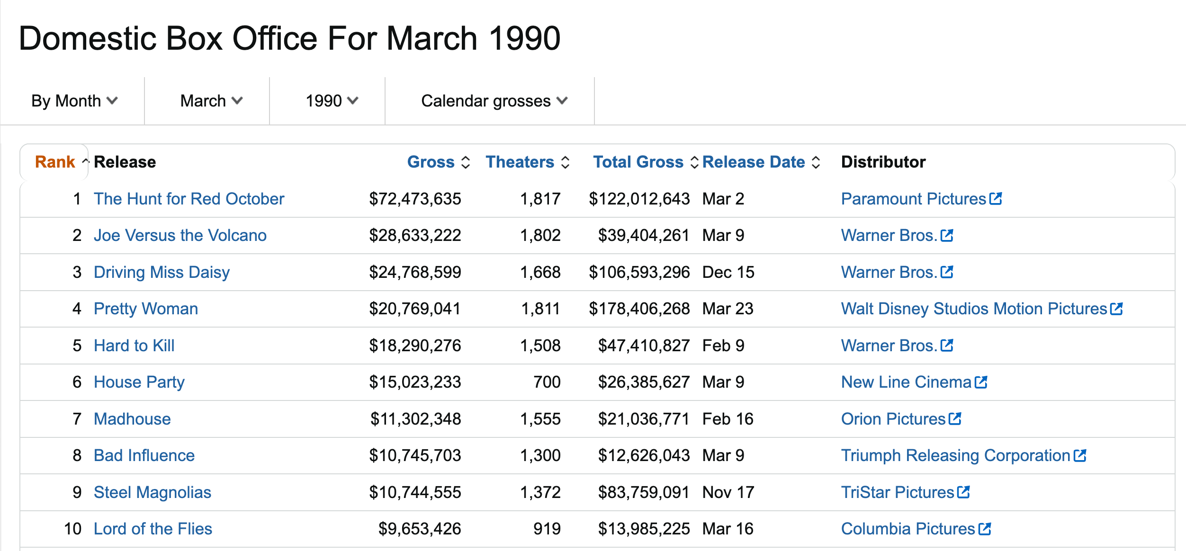Click external link icon beside Orion Pictures
The height and width of the screenshot is (551, 1186).
point(955,419)
